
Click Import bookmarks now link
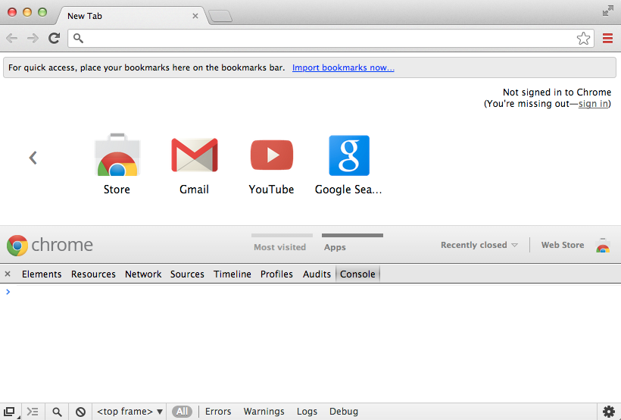pos(343,67)
